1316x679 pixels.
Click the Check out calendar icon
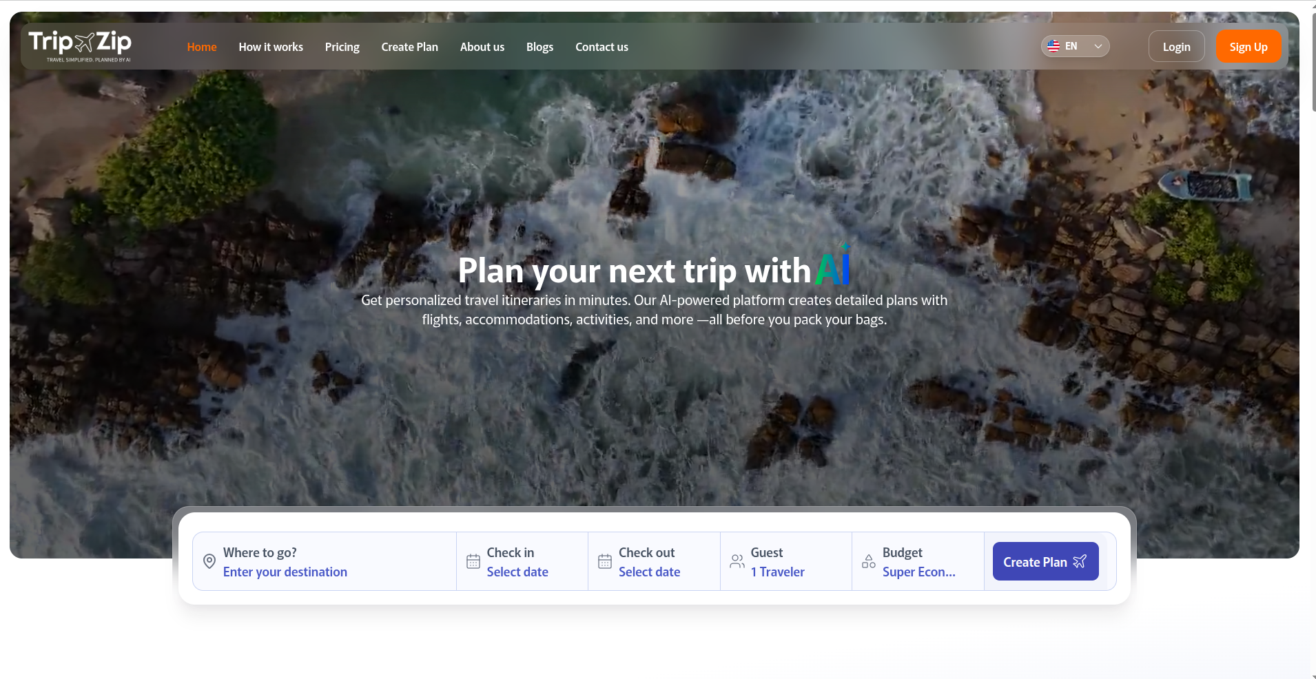(x=605, y=561)
